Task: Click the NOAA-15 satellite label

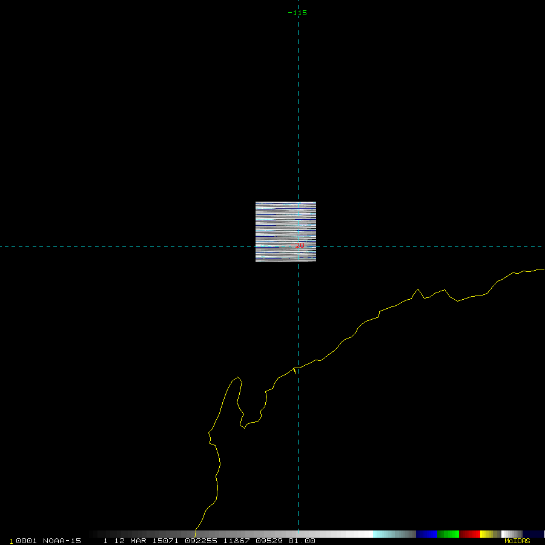Action: (x=62, y=541)
